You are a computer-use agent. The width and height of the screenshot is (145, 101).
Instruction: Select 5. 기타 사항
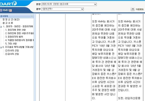click(x=11, y=44)
